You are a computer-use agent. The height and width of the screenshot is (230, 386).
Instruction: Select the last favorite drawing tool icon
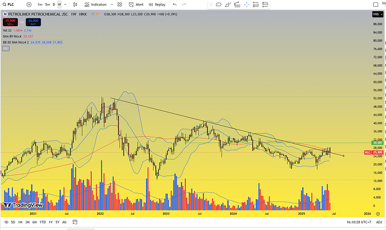click(x=265, y=4)
